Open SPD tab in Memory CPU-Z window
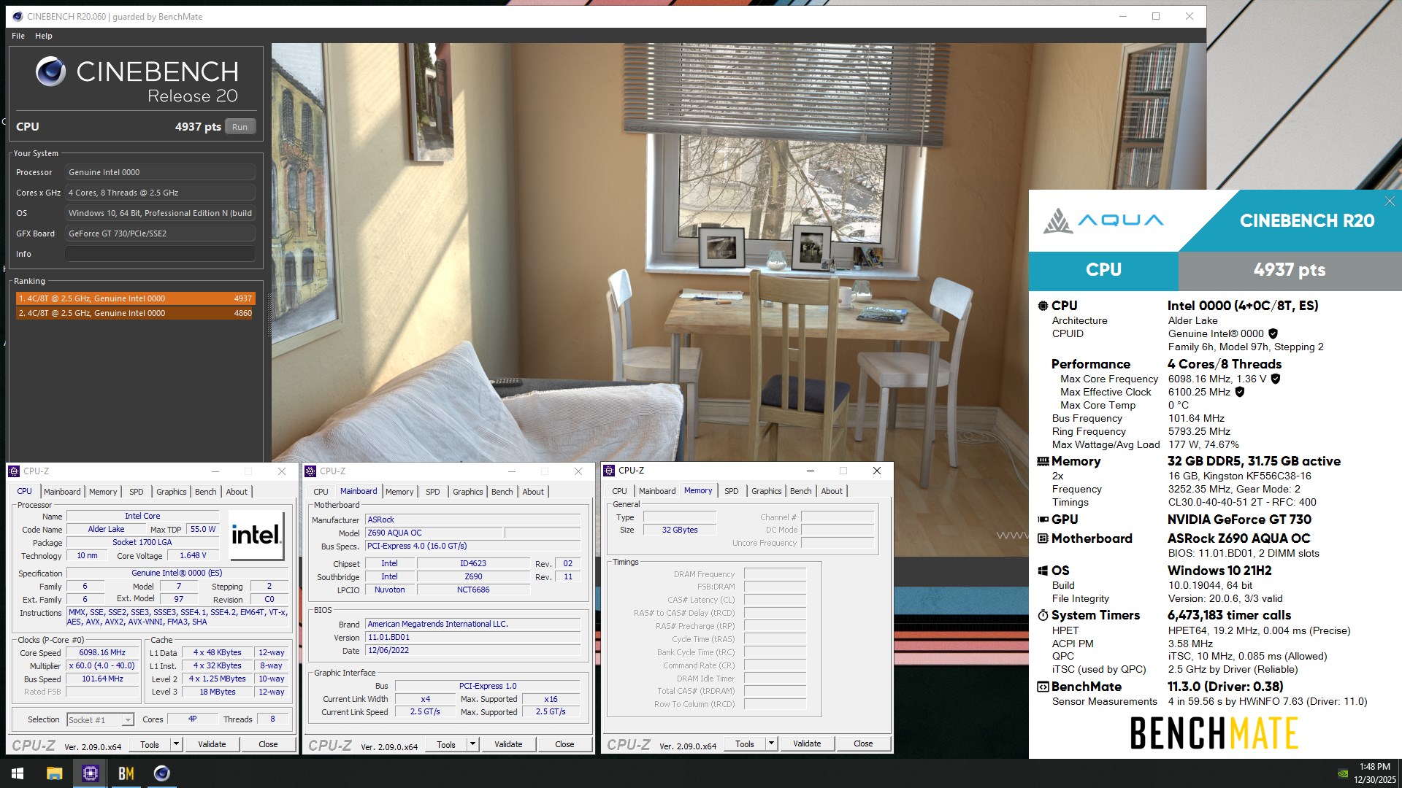Screen dimensions: 1402x788 (732, 491)
